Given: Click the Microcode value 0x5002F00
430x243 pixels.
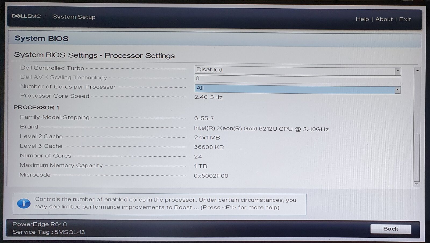Looking at the screenshot, I should click(211, 176).
